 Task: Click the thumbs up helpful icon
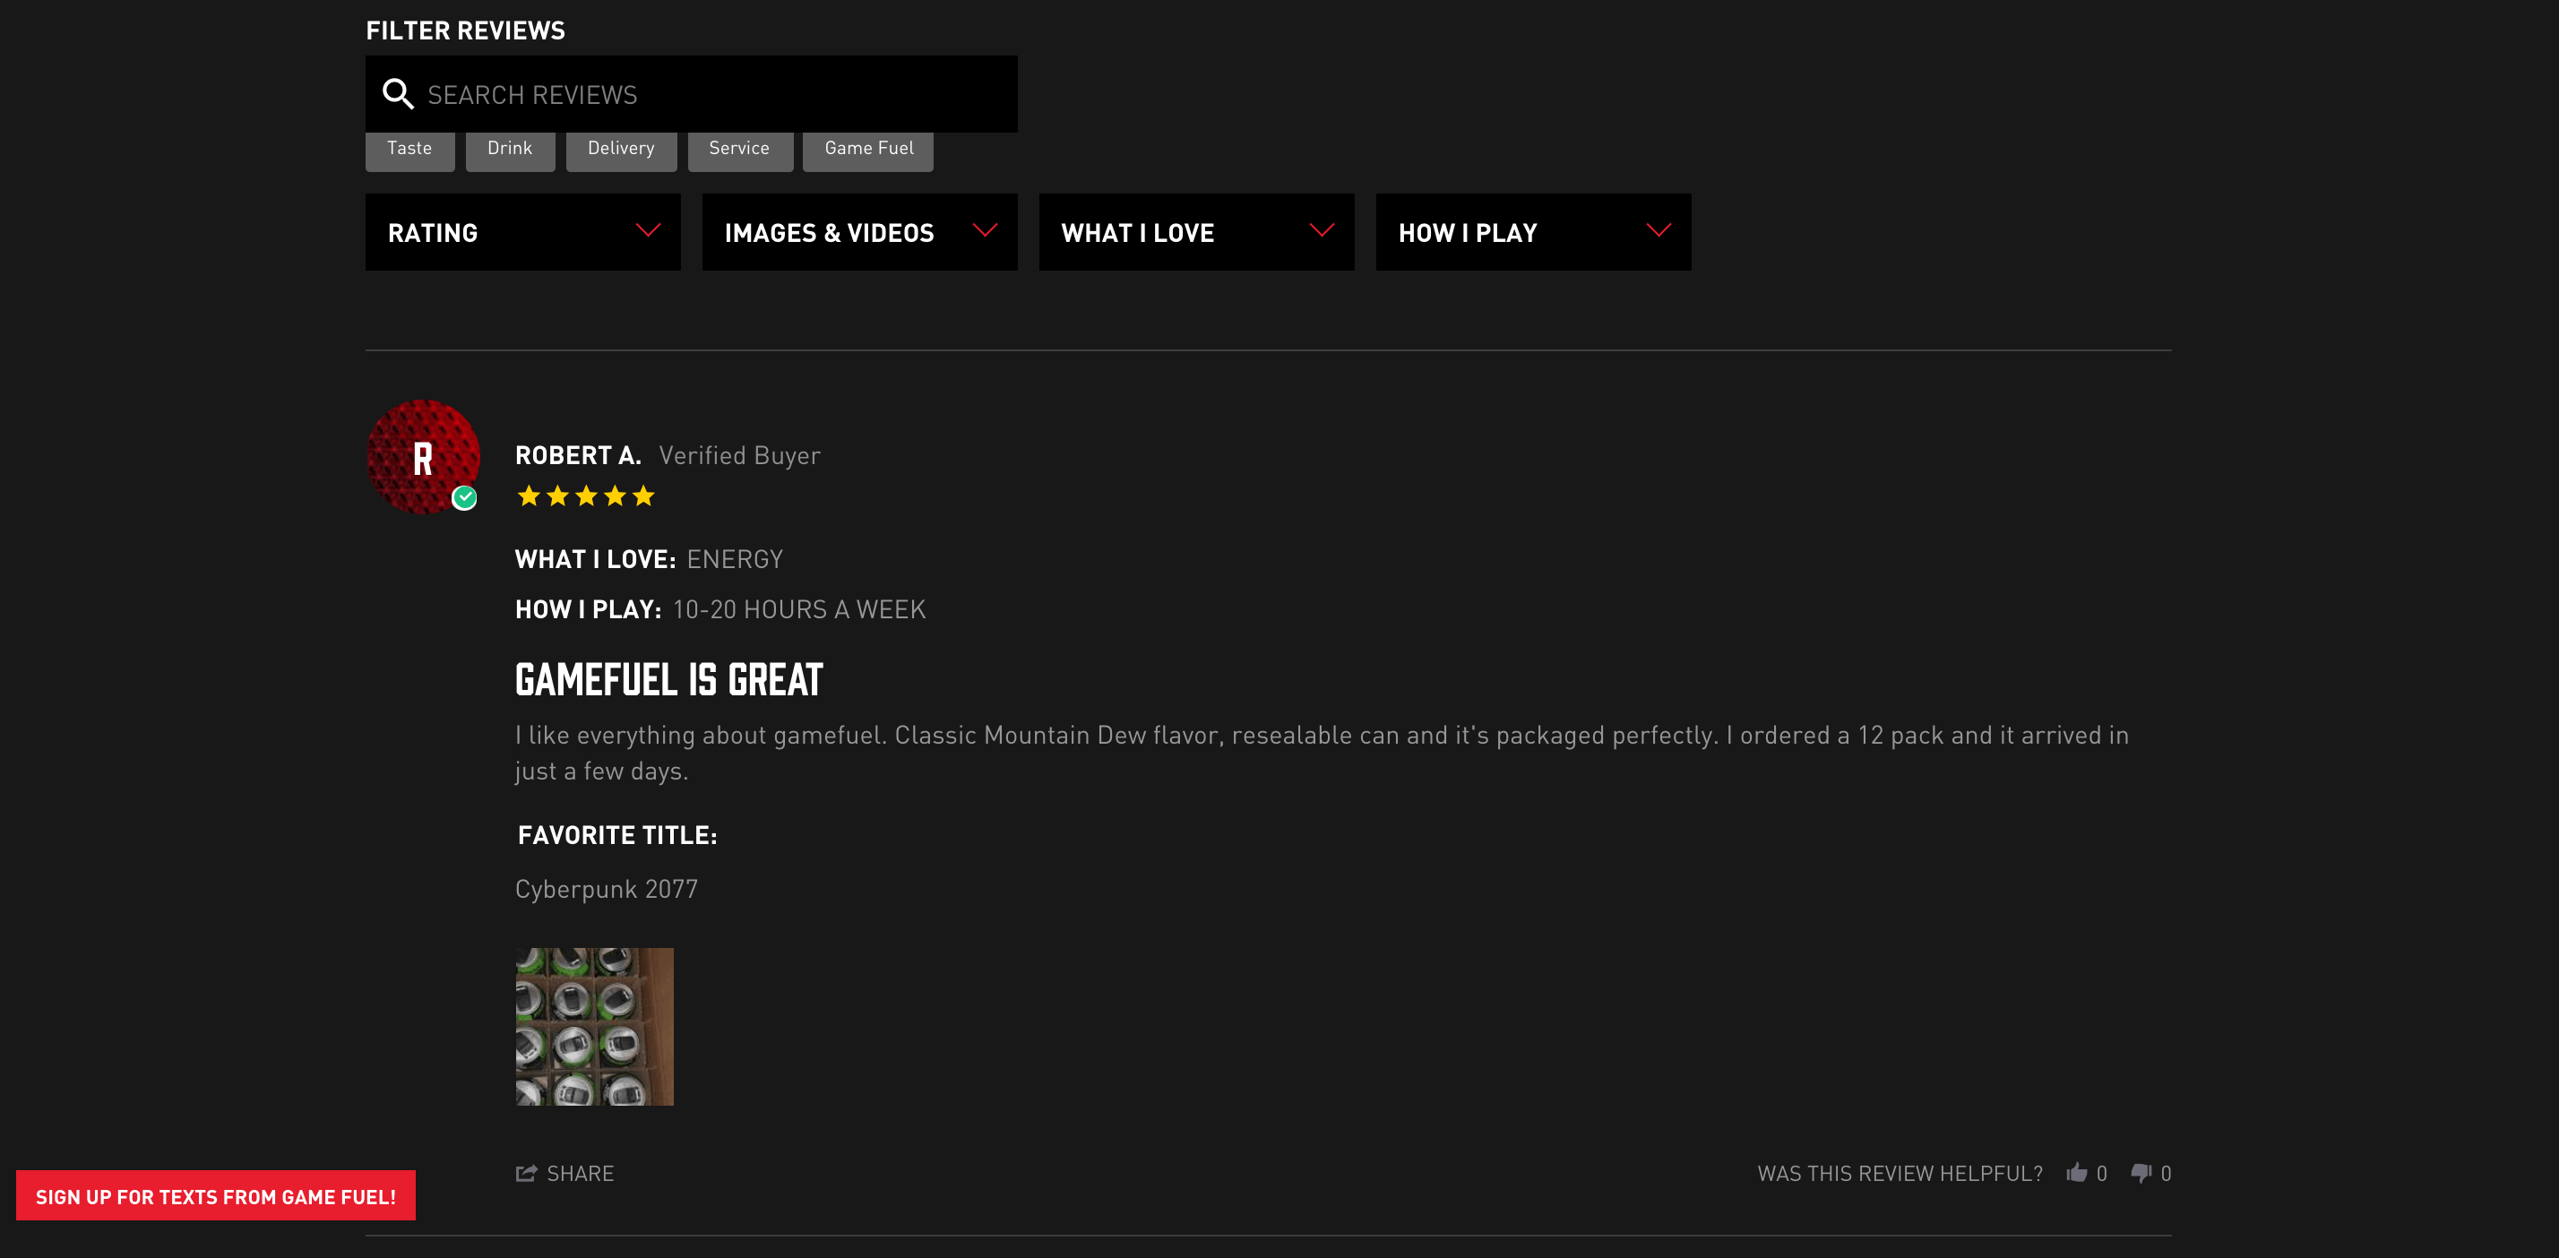click(x=2076, y=1173)
